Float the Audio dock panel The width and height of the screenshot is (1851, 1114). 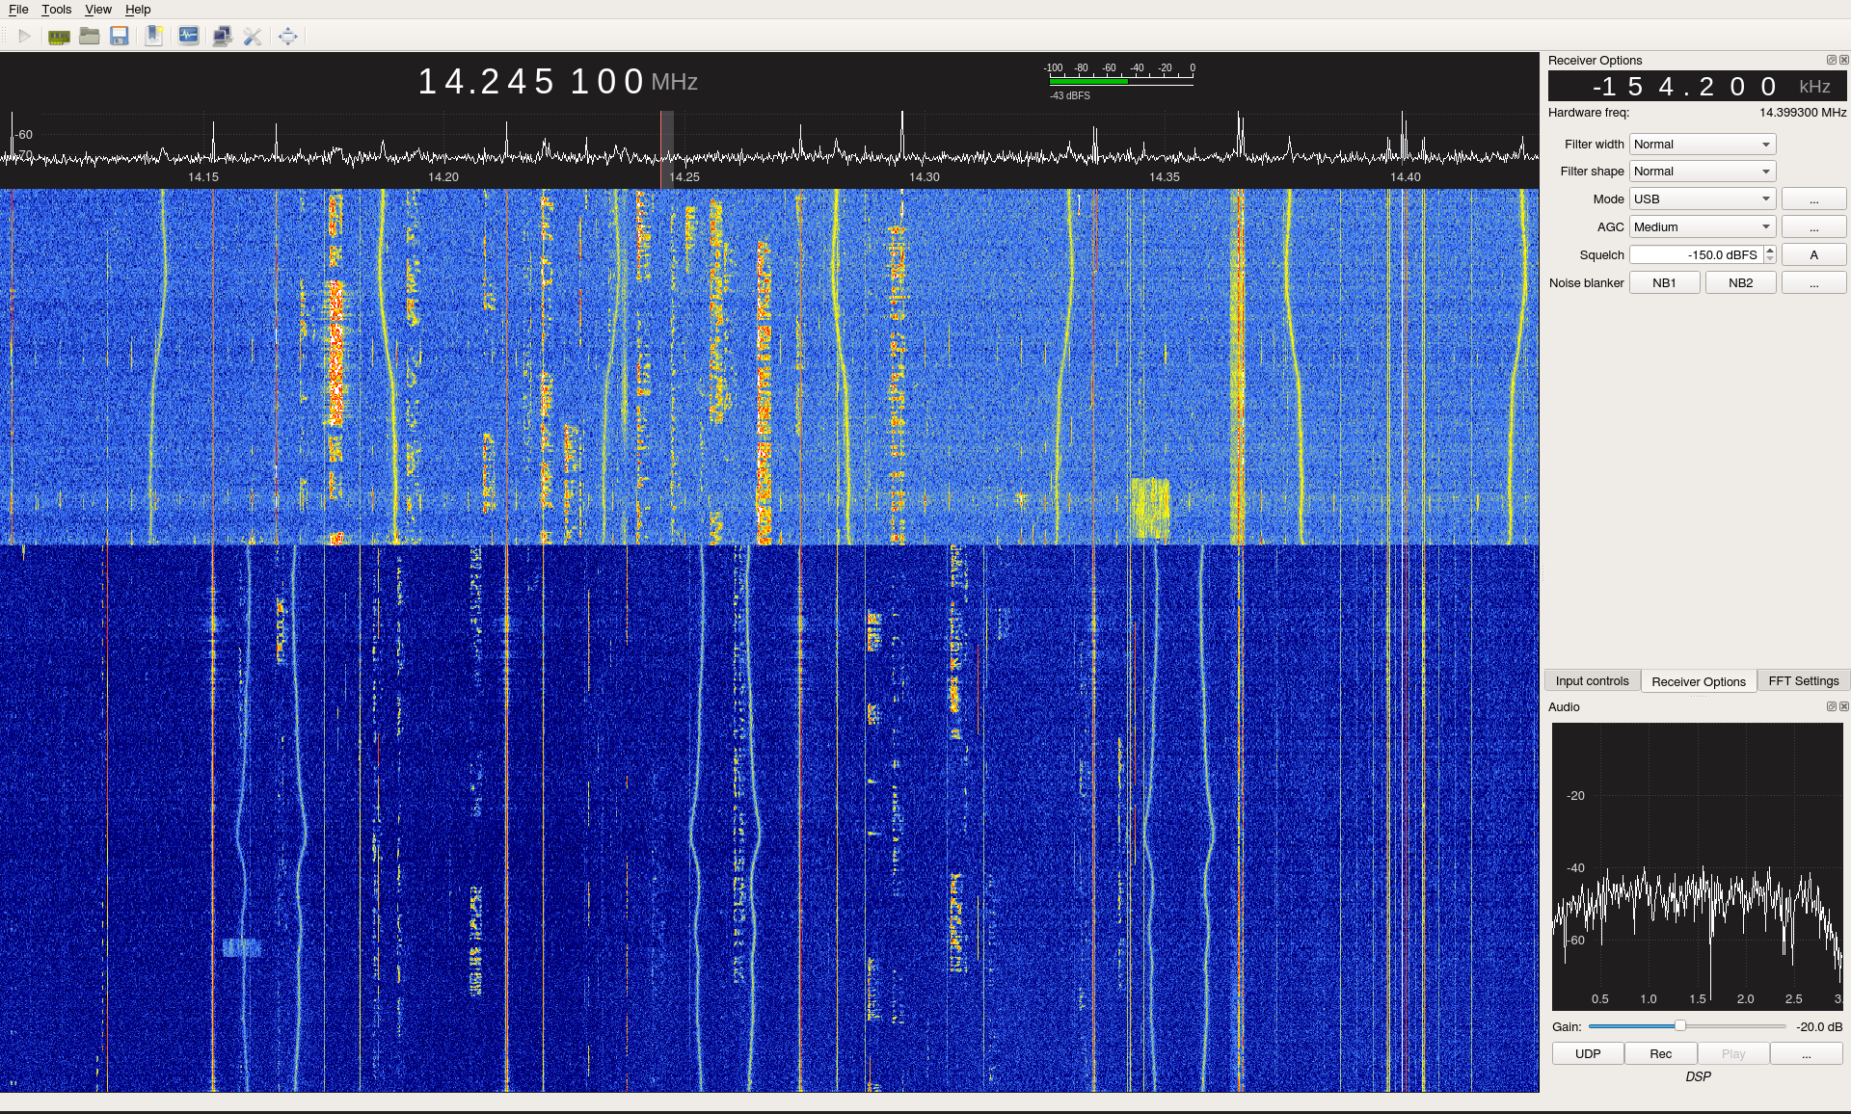tap(1831, 706)
